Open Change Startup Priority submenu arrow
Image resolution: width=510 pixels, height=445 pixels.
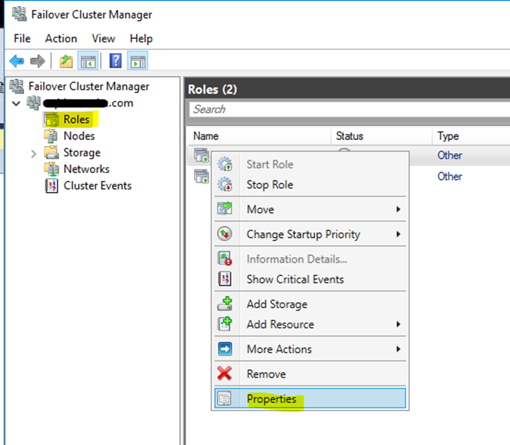[x=398, y=234]
